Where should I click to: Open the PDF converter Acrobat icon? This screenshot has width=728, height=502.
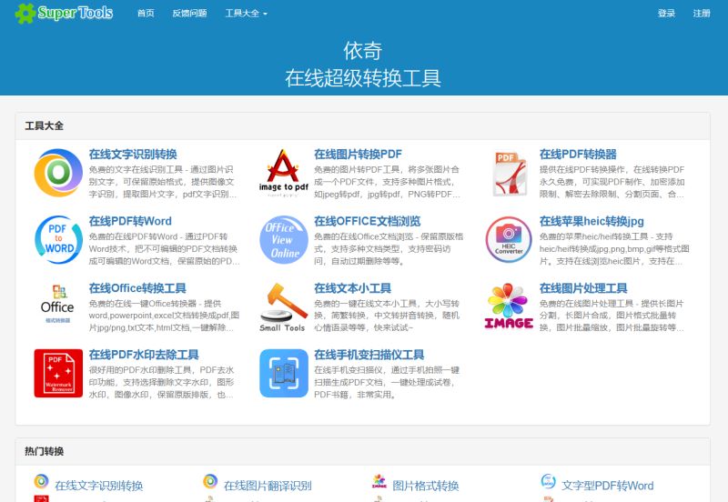click(509, 173)
